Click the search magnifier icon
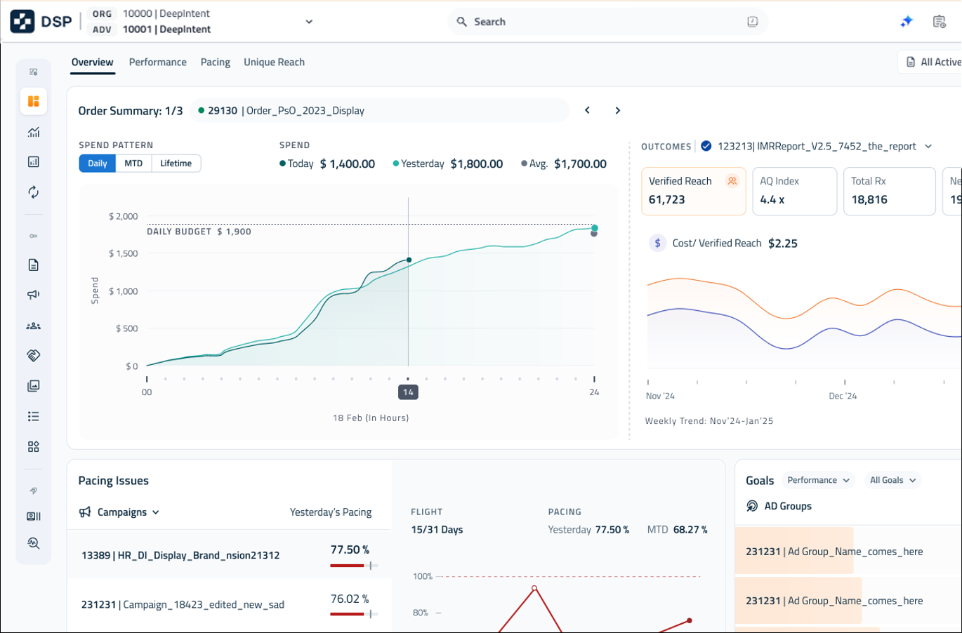Image resolution: width=962 pixels, height=633 pixels. tap(461, 22)
